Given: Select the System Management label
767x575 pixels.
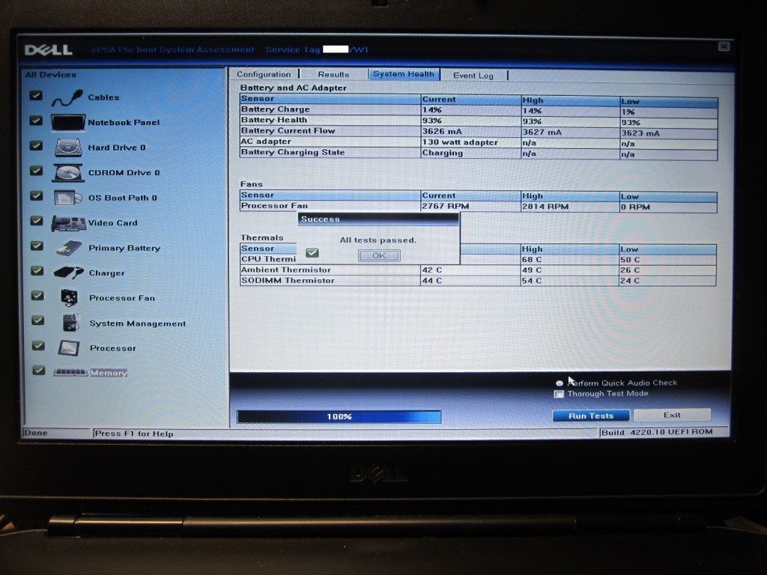Looking at the screenshot, I should point(138,323).
